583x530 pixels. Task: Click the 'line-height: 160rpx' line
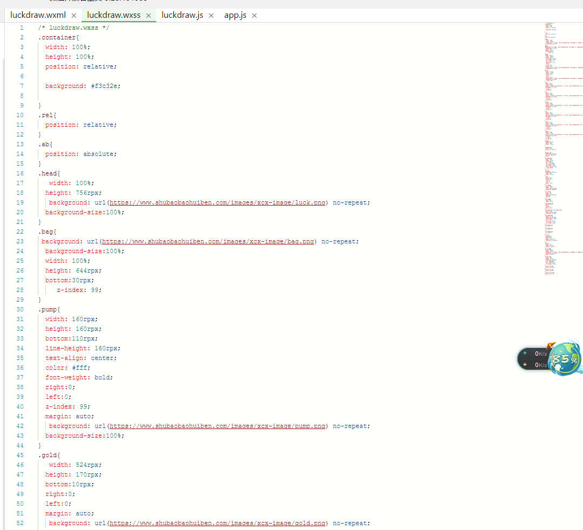click(x=83, y=348)
